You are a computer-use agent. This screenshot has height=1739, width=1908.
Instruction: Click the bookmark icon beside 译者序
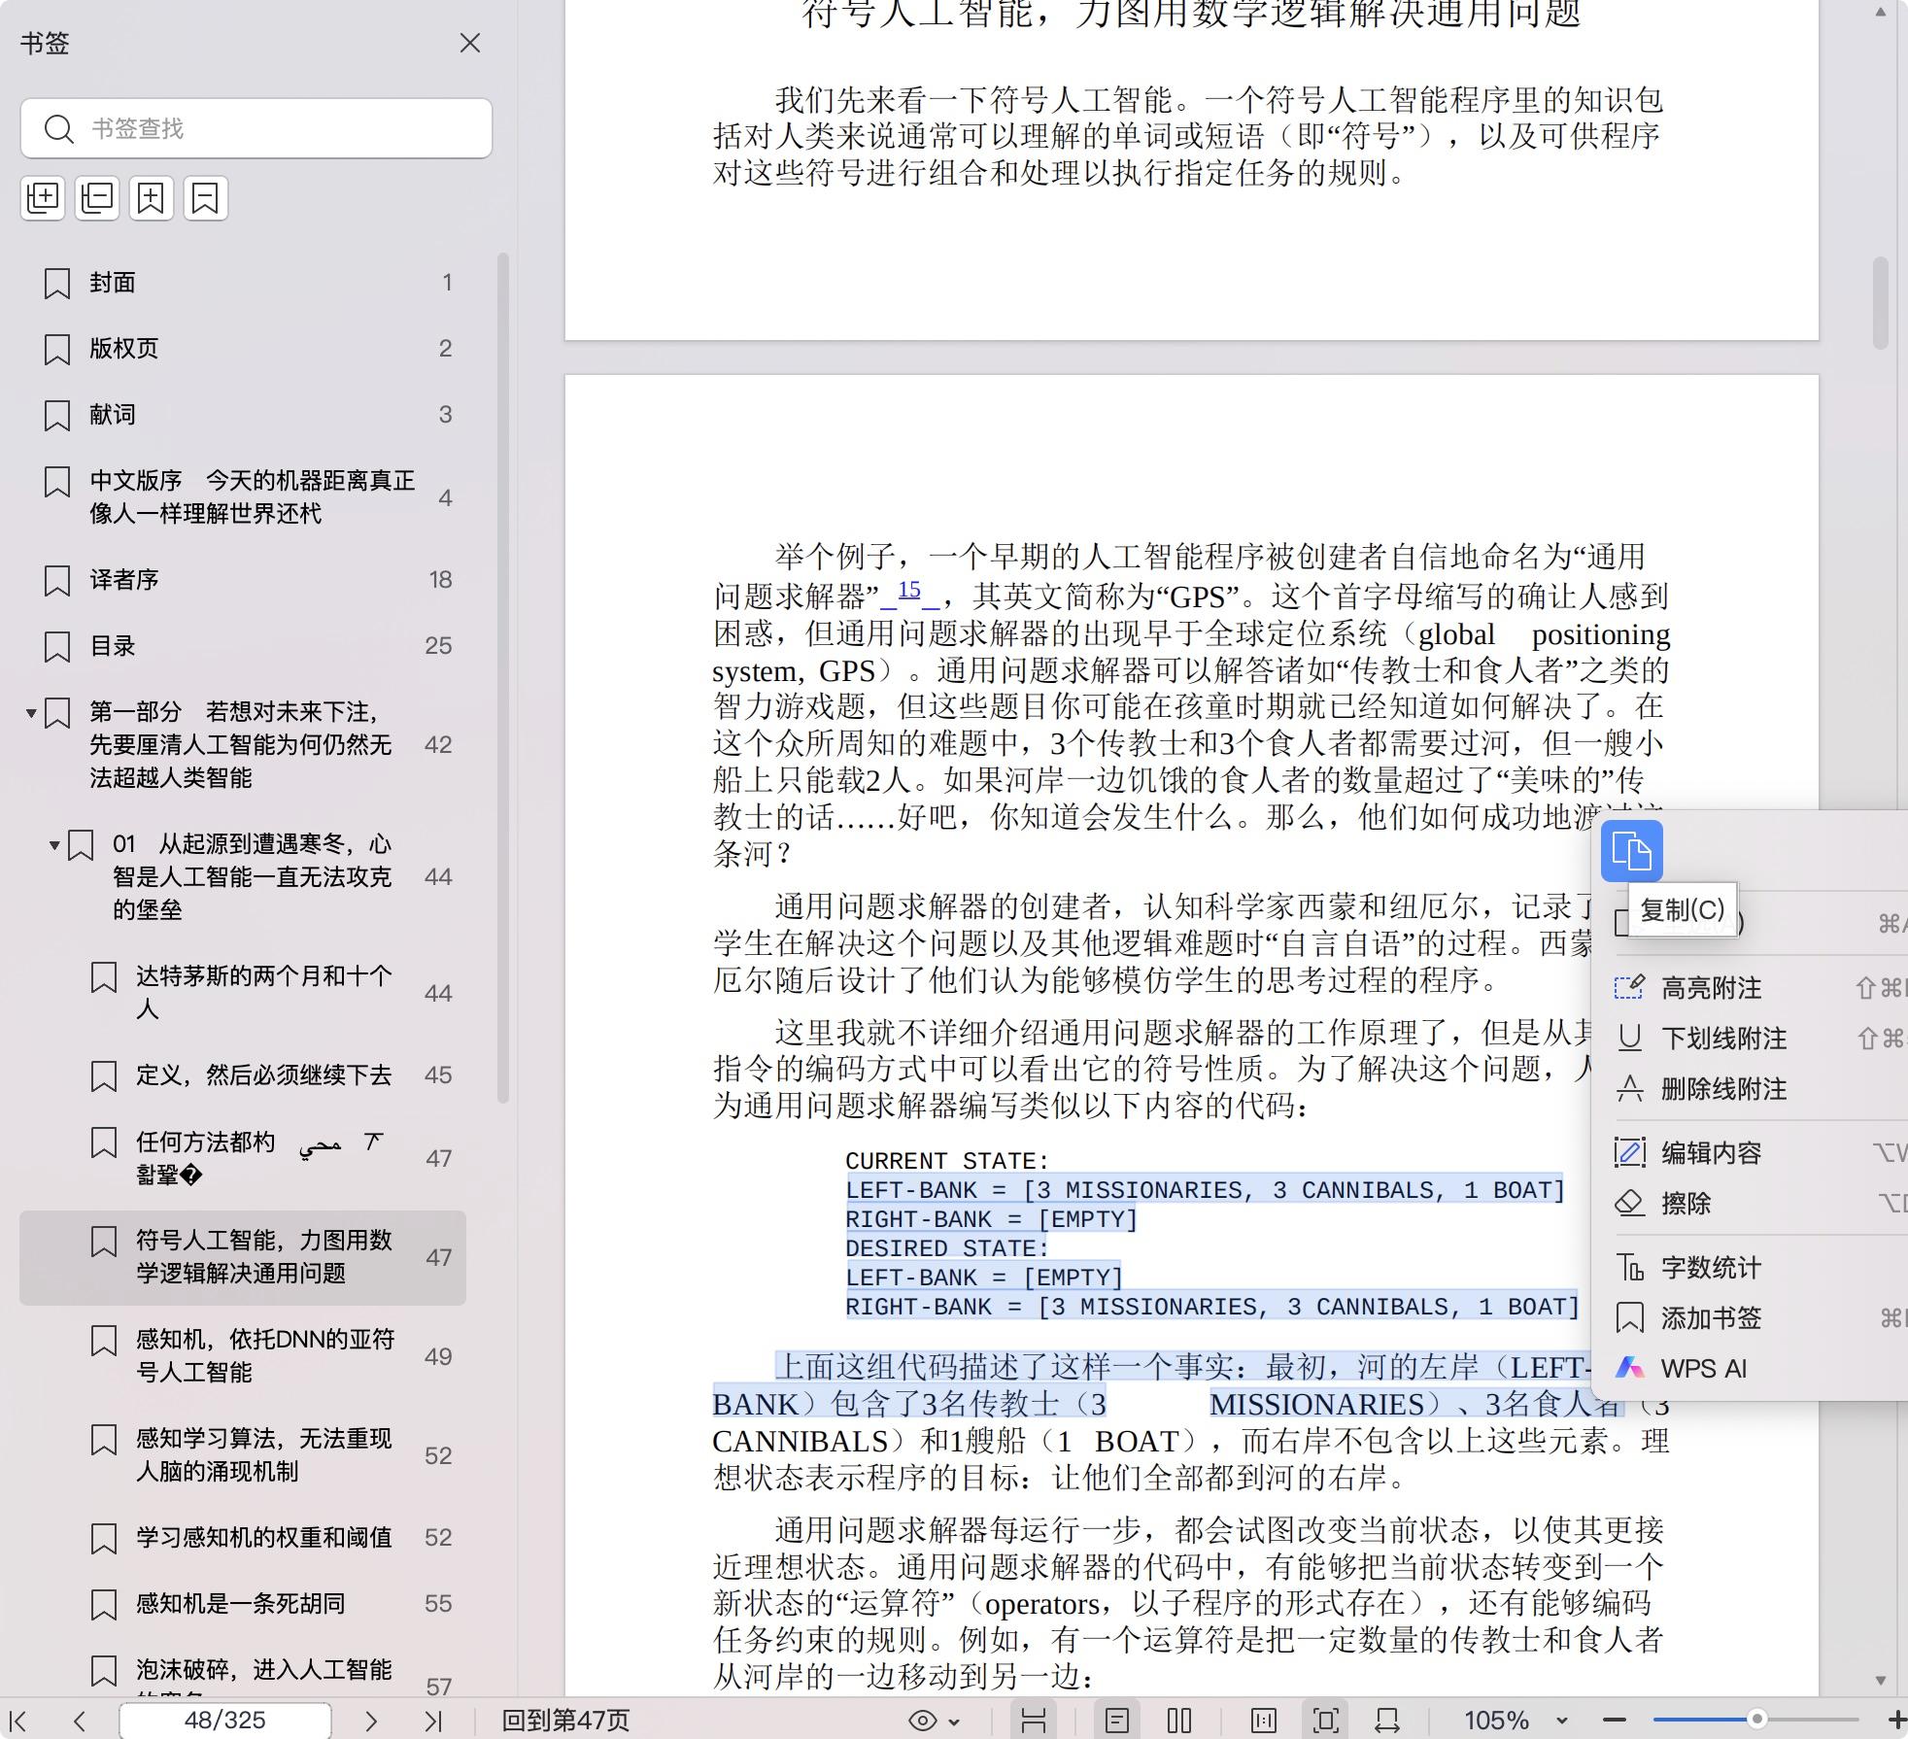coord(57,581)
